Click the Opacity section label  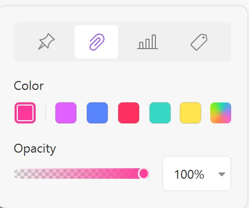tap(35, 149)
